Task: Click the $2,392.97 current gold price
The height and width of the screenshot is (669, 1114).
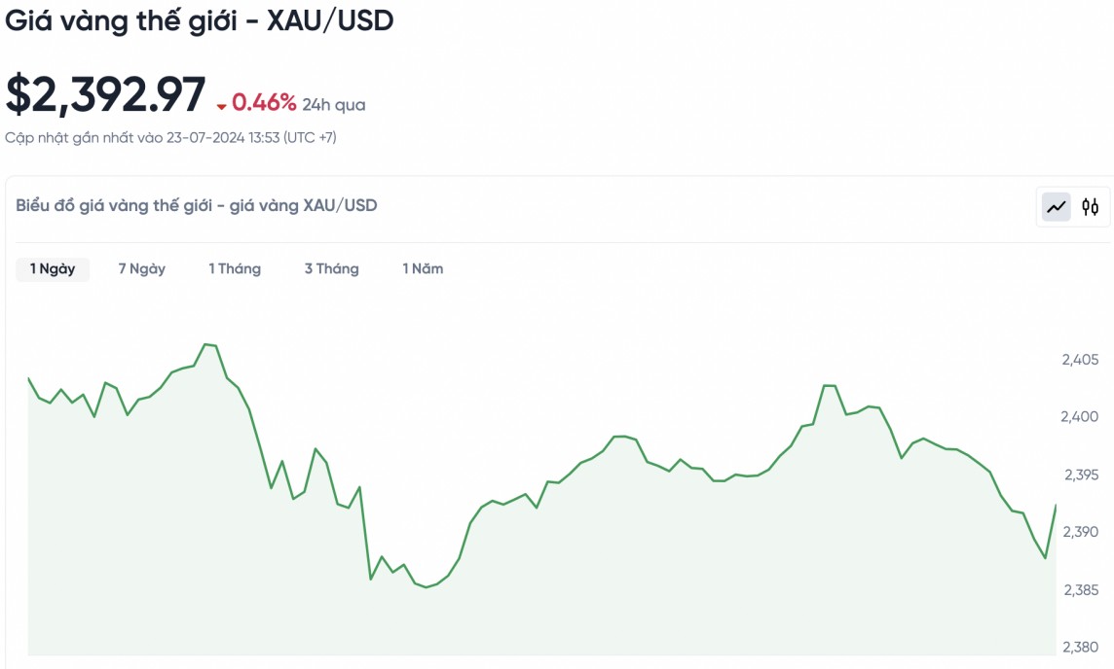Action: [x=106, y=95]
